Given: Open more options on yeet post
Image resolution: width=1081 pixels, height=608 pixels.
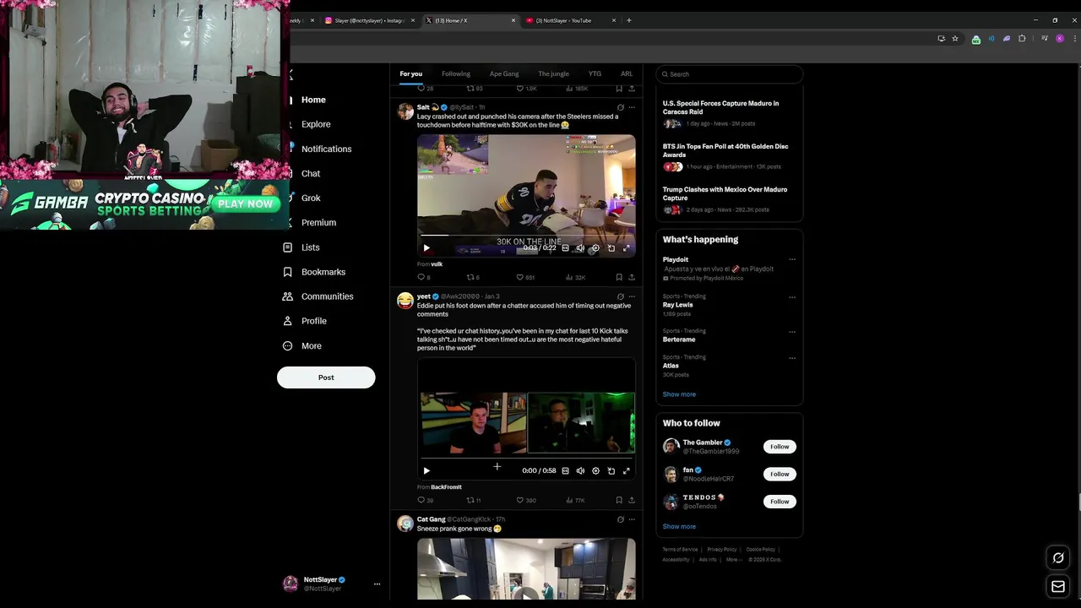Looking at the screenshot, I should click(632, 296).
